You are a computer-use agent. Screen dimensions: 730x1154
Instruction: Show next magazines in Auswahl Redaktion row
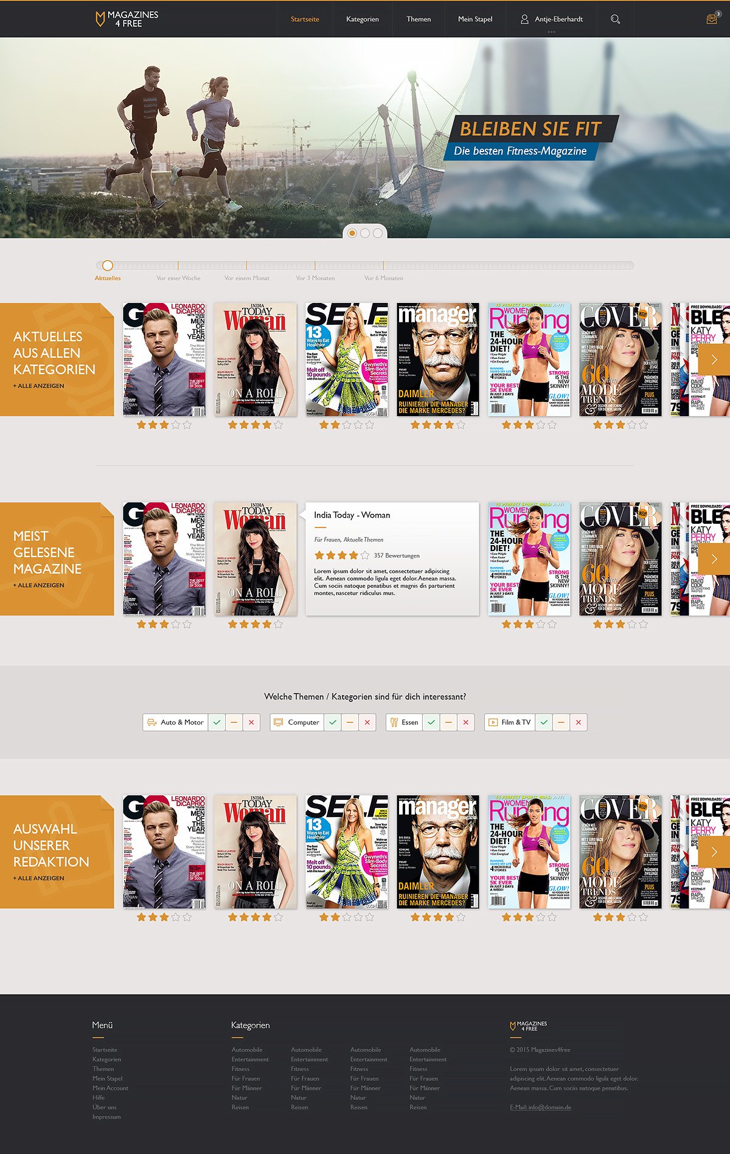coord(714,852)
